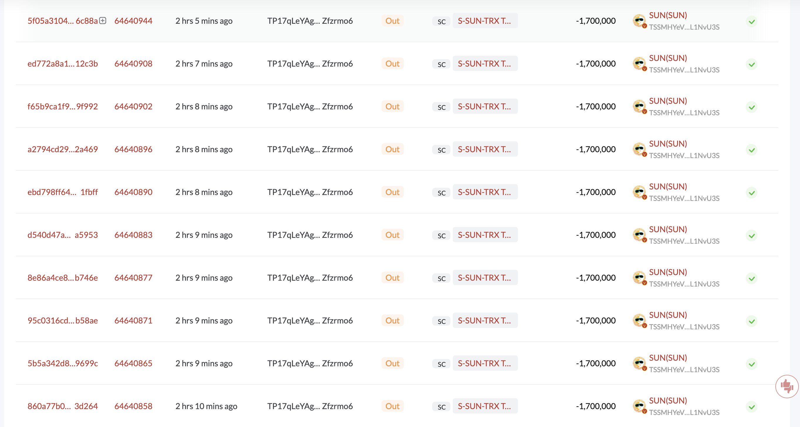Click SUN token logo in block 64640865 row
This screenshot has height=427, width=800.
639,364
